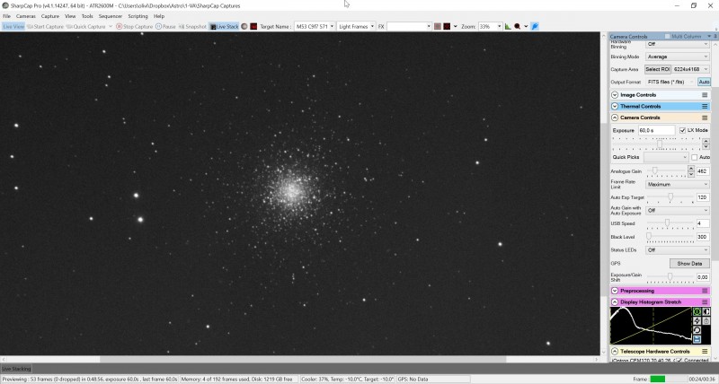Viewport: 719px width, 384px height.
Task: Open the Thermal Controls hamburger menu
Action: (705, 106)
